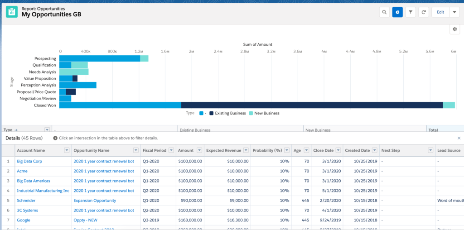
Task: Open Industrial Manufacturing Inc account link
Action: pos(43,191)
